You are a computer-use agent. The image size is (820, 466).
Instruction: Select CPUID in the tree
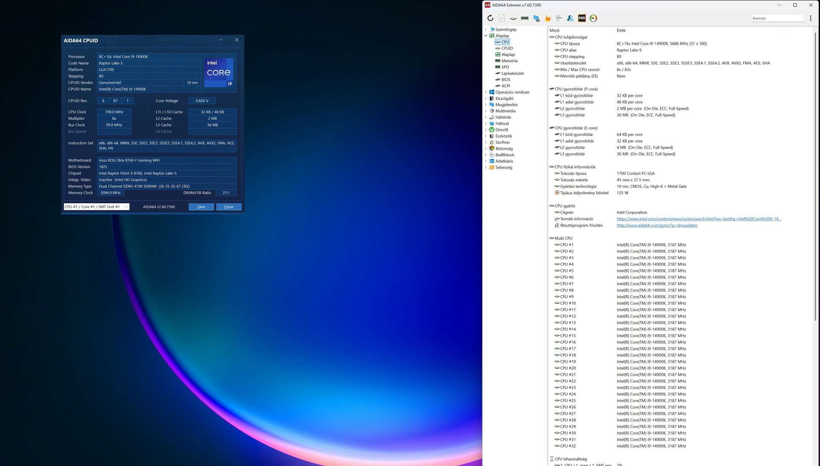pos(507,48)
